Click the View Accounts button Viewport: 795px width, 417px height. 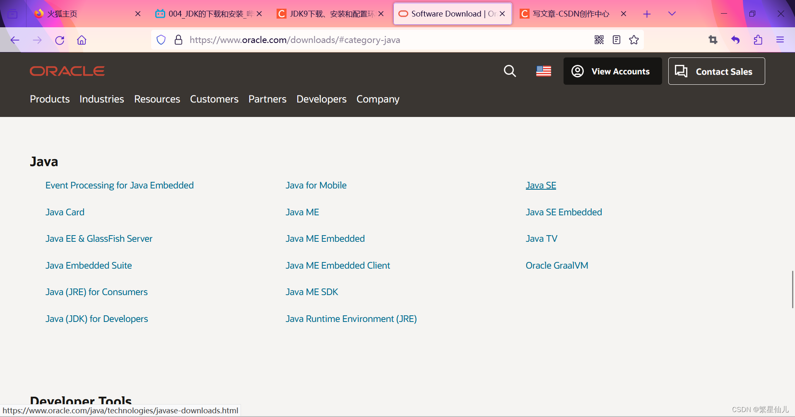pos(612,71)
